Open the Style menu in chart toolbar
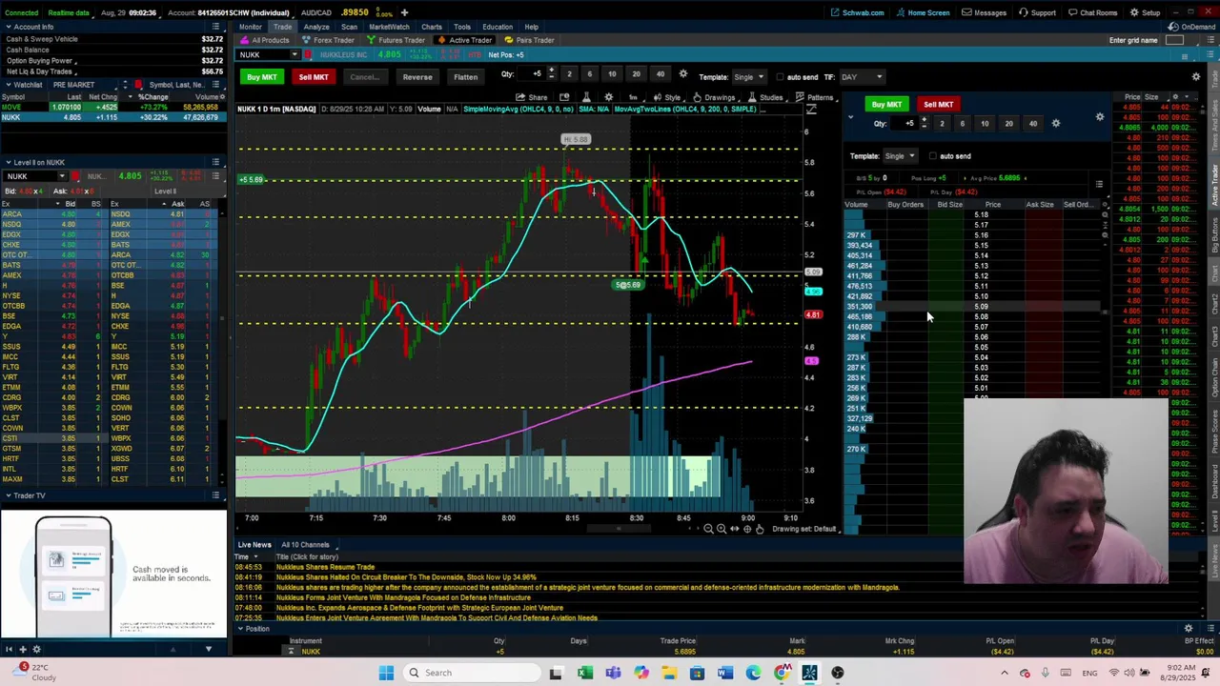The image size is (1220, 686). click(x=667, y=97)
